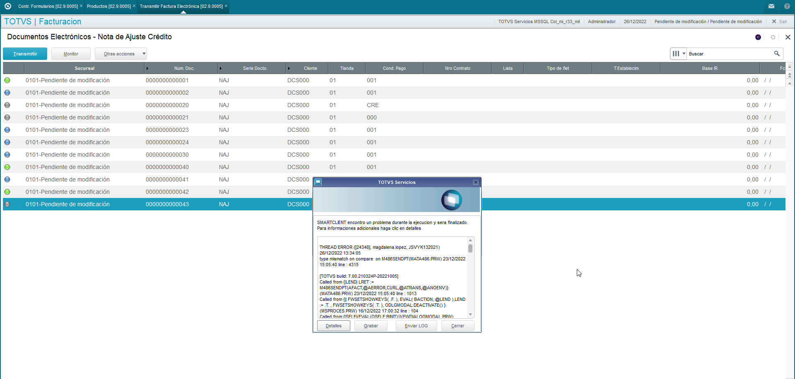Viewport: 795px width, 379px height.
Task: Click TOTVS Servicios MSSQL environment label
Action: point(539,21)
